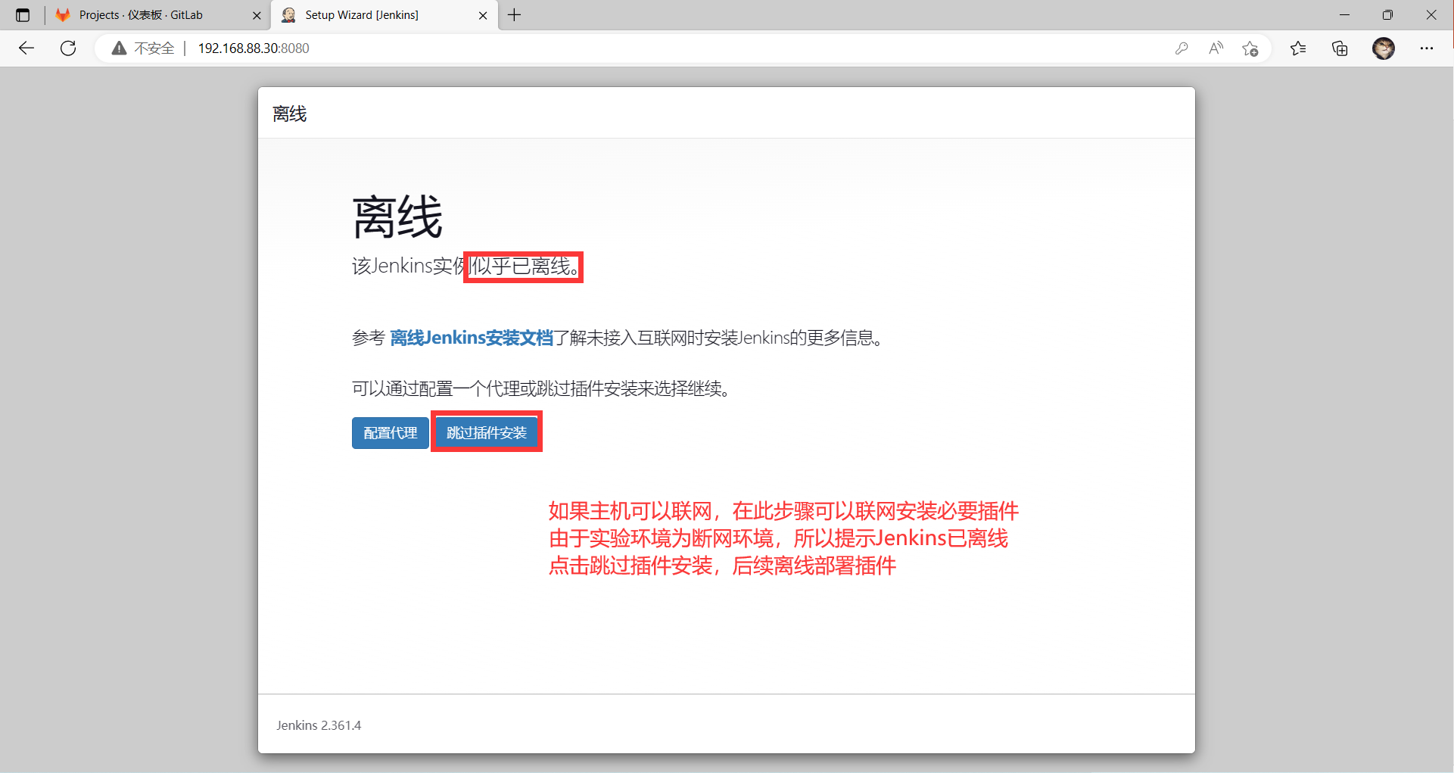The height and width of the screenshot is (773, 1454).
Task: Reload the page with the refresh icon
Action: click(68, 48)
